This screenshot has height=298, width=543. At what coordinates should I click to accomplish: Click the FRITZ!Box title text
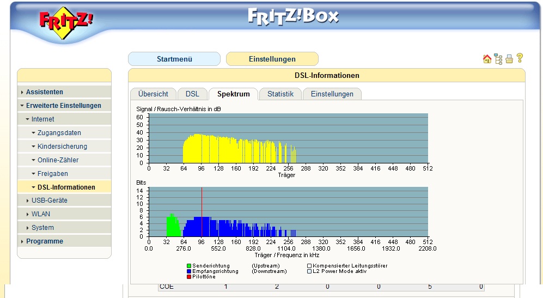pos(293,17)
